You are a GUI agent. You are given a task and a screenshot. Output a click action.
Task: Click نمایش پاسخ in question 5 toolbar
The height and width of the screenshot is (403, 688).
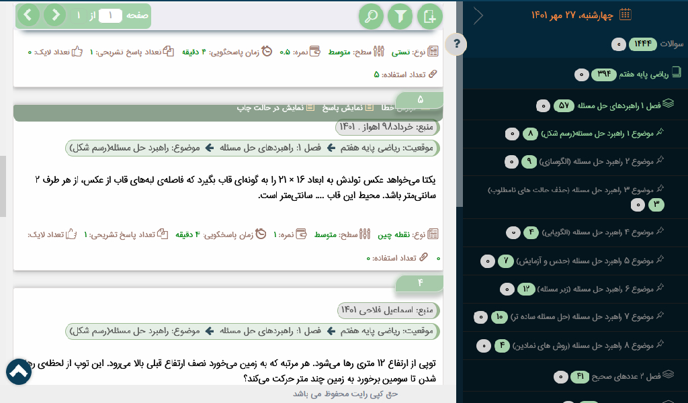pos(347,107)
